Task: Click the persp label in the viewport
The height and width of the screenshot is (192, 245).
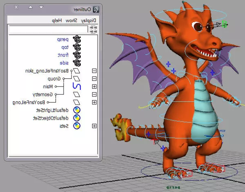Action: point(173,188)
